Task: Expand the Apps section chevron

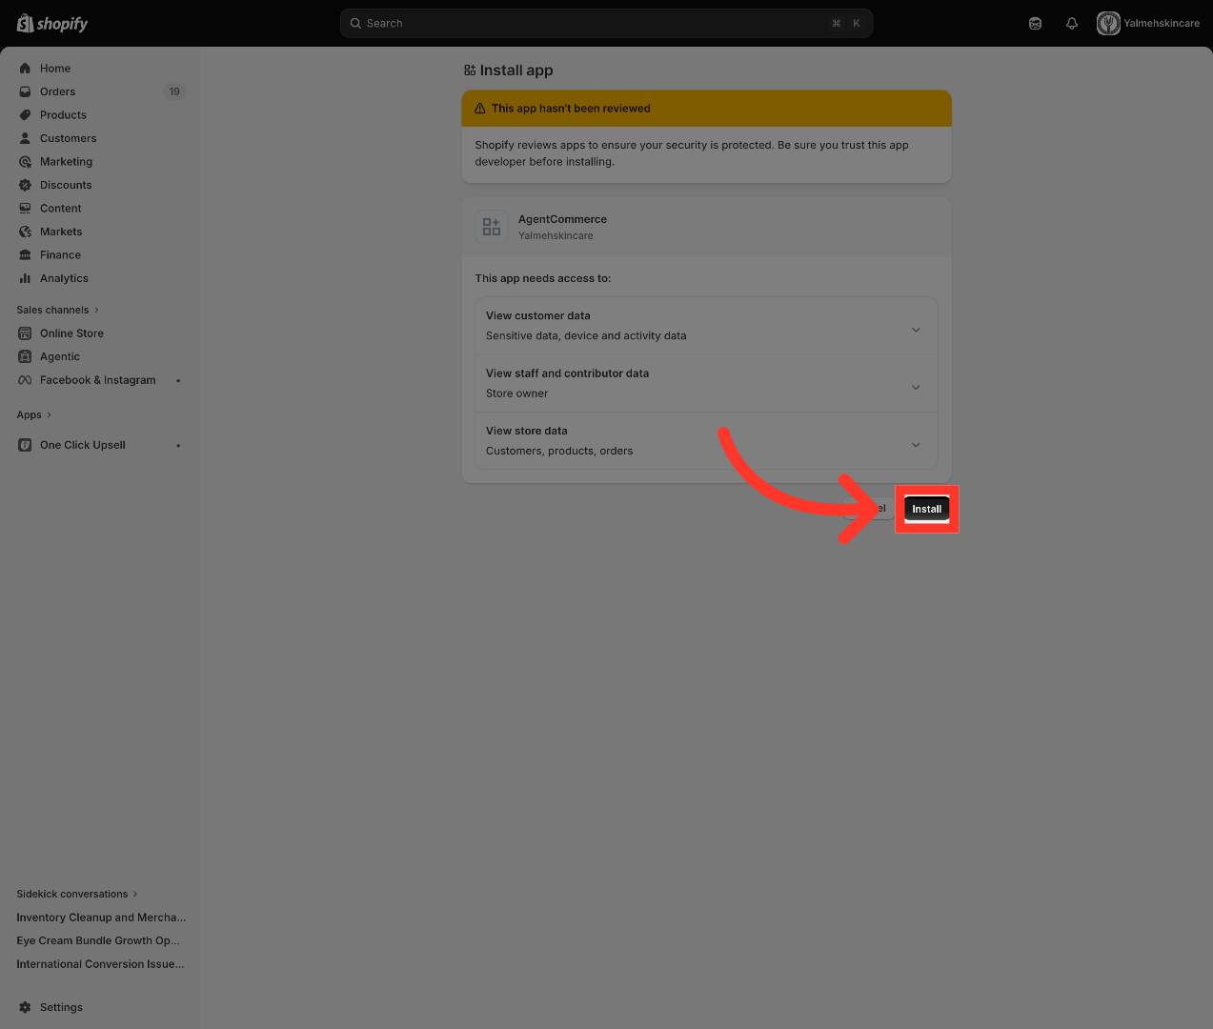Action: pos(49,415)
